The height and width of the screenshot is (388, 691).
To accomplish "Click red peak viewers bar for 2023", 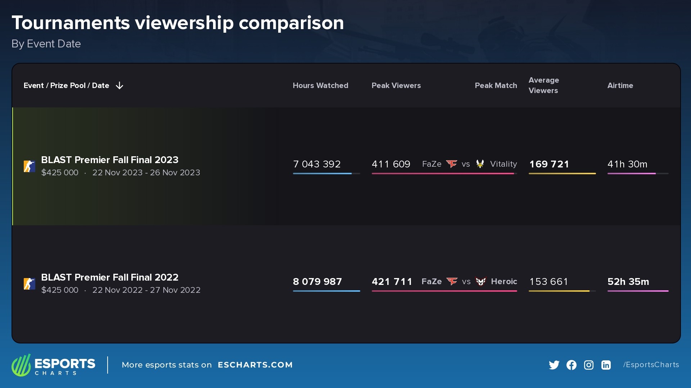I will coord(444,174).
